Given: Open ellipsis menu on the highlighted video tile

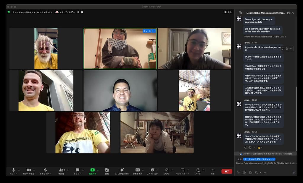Looking at the screenshot, I should [x=154, y=31].
